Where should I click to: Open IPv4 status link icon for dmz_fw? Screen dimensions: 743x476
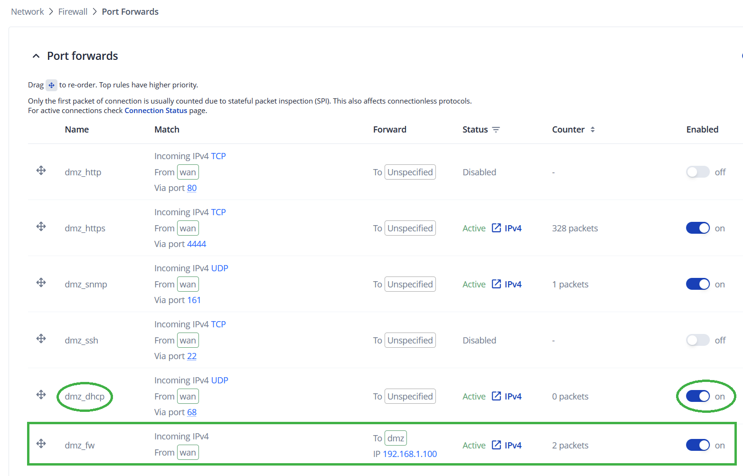point(496,445)
